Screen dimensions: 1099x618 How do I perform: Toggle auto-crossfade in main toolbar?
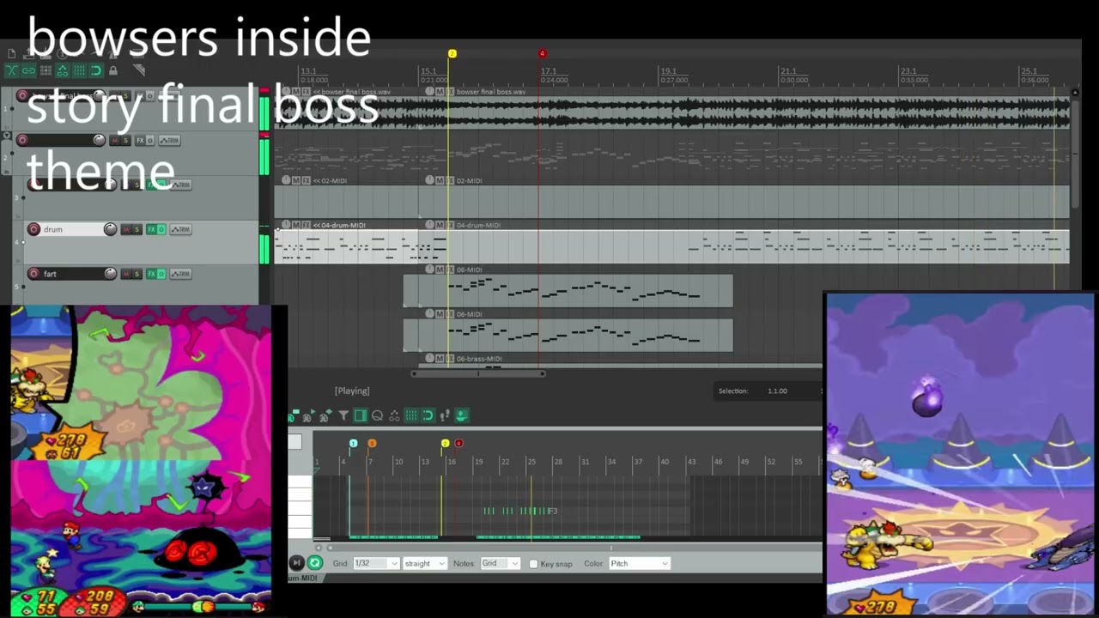tap(12, 70)
